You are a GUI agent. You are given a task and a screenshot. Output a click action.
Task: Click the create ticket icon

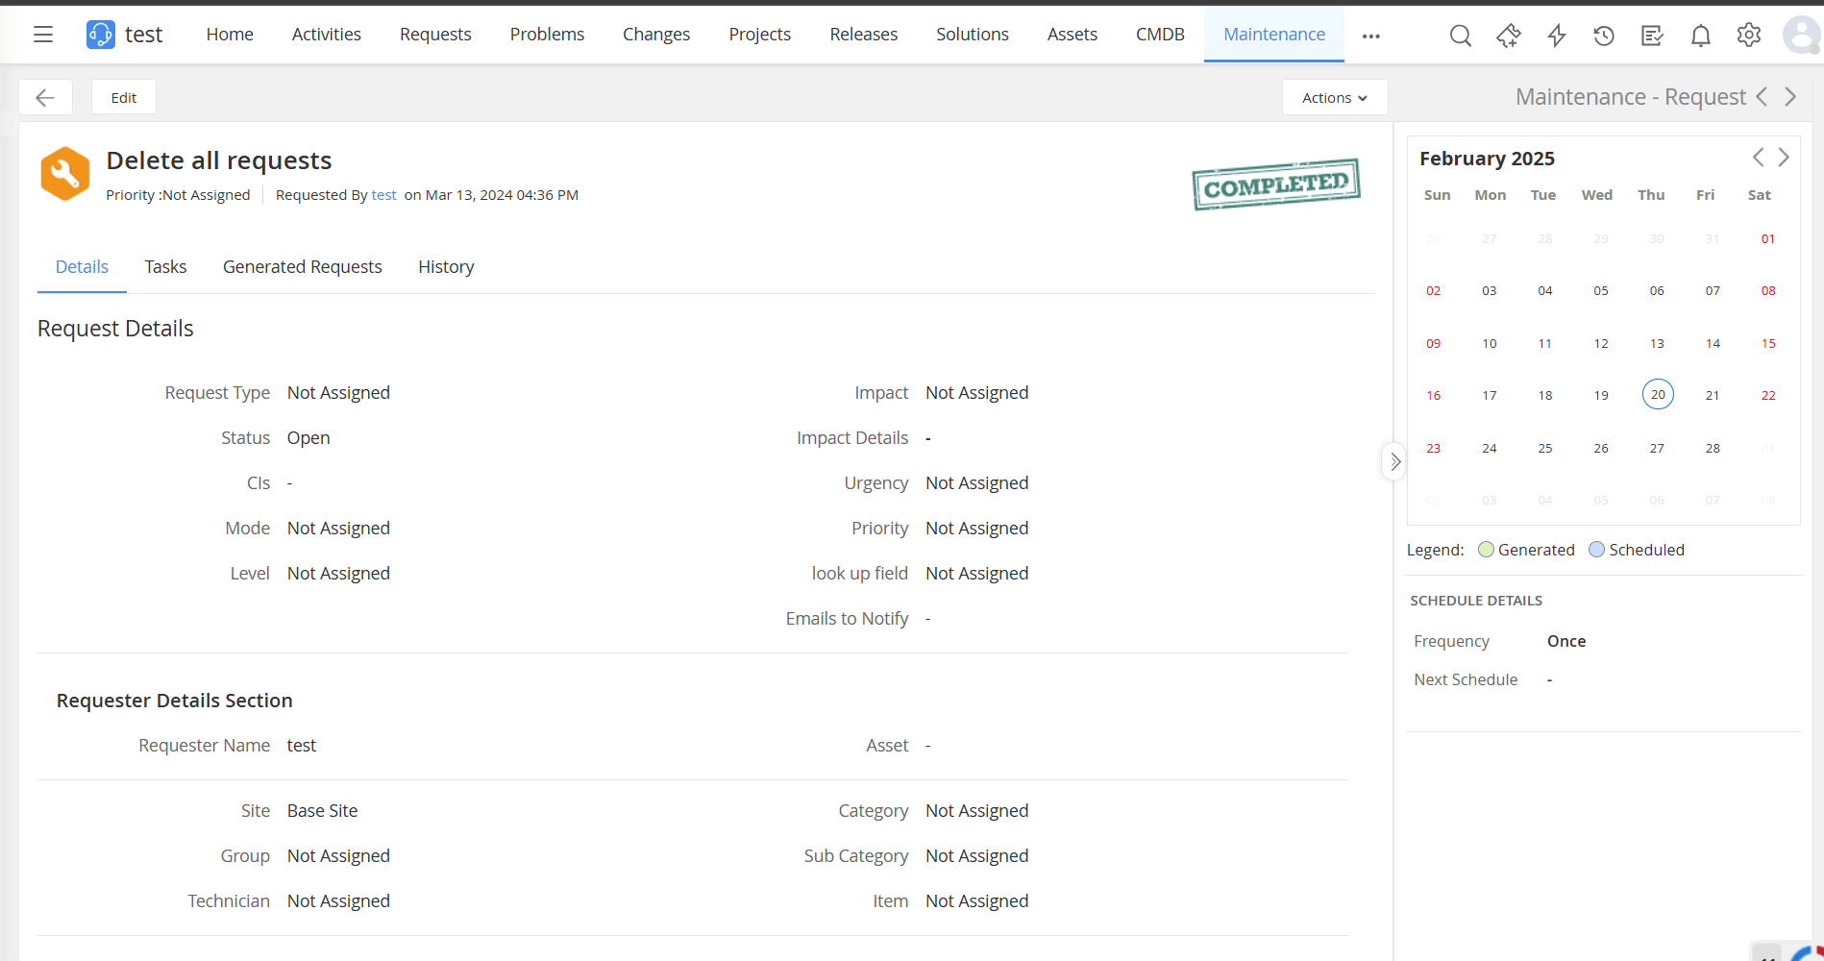point(1509,35)
